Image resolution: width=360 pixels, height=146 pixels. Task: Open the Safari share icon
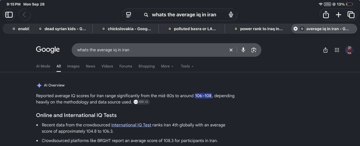click(326, 15)
